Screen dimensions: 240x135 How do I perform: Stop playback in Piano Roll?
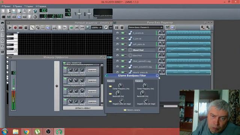26,28
